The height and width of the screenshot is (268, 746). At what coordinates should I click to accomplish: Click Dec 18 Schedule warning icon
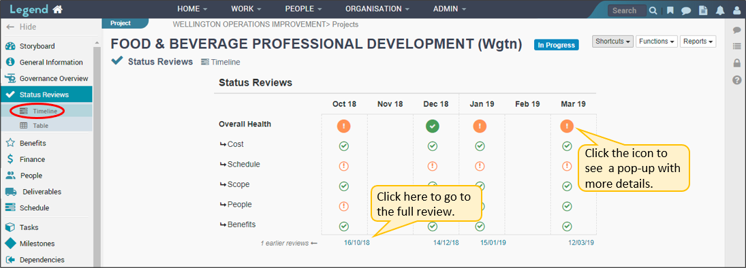click(x=433, y=167)
